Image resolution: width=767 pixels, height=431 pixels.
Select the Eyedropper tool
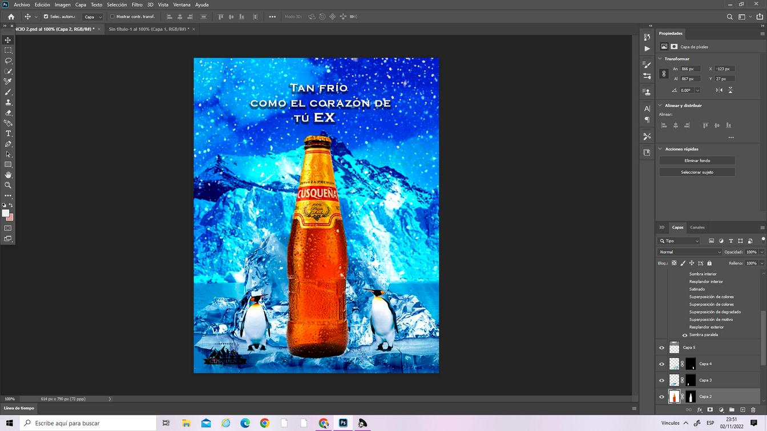click(8, 82)
